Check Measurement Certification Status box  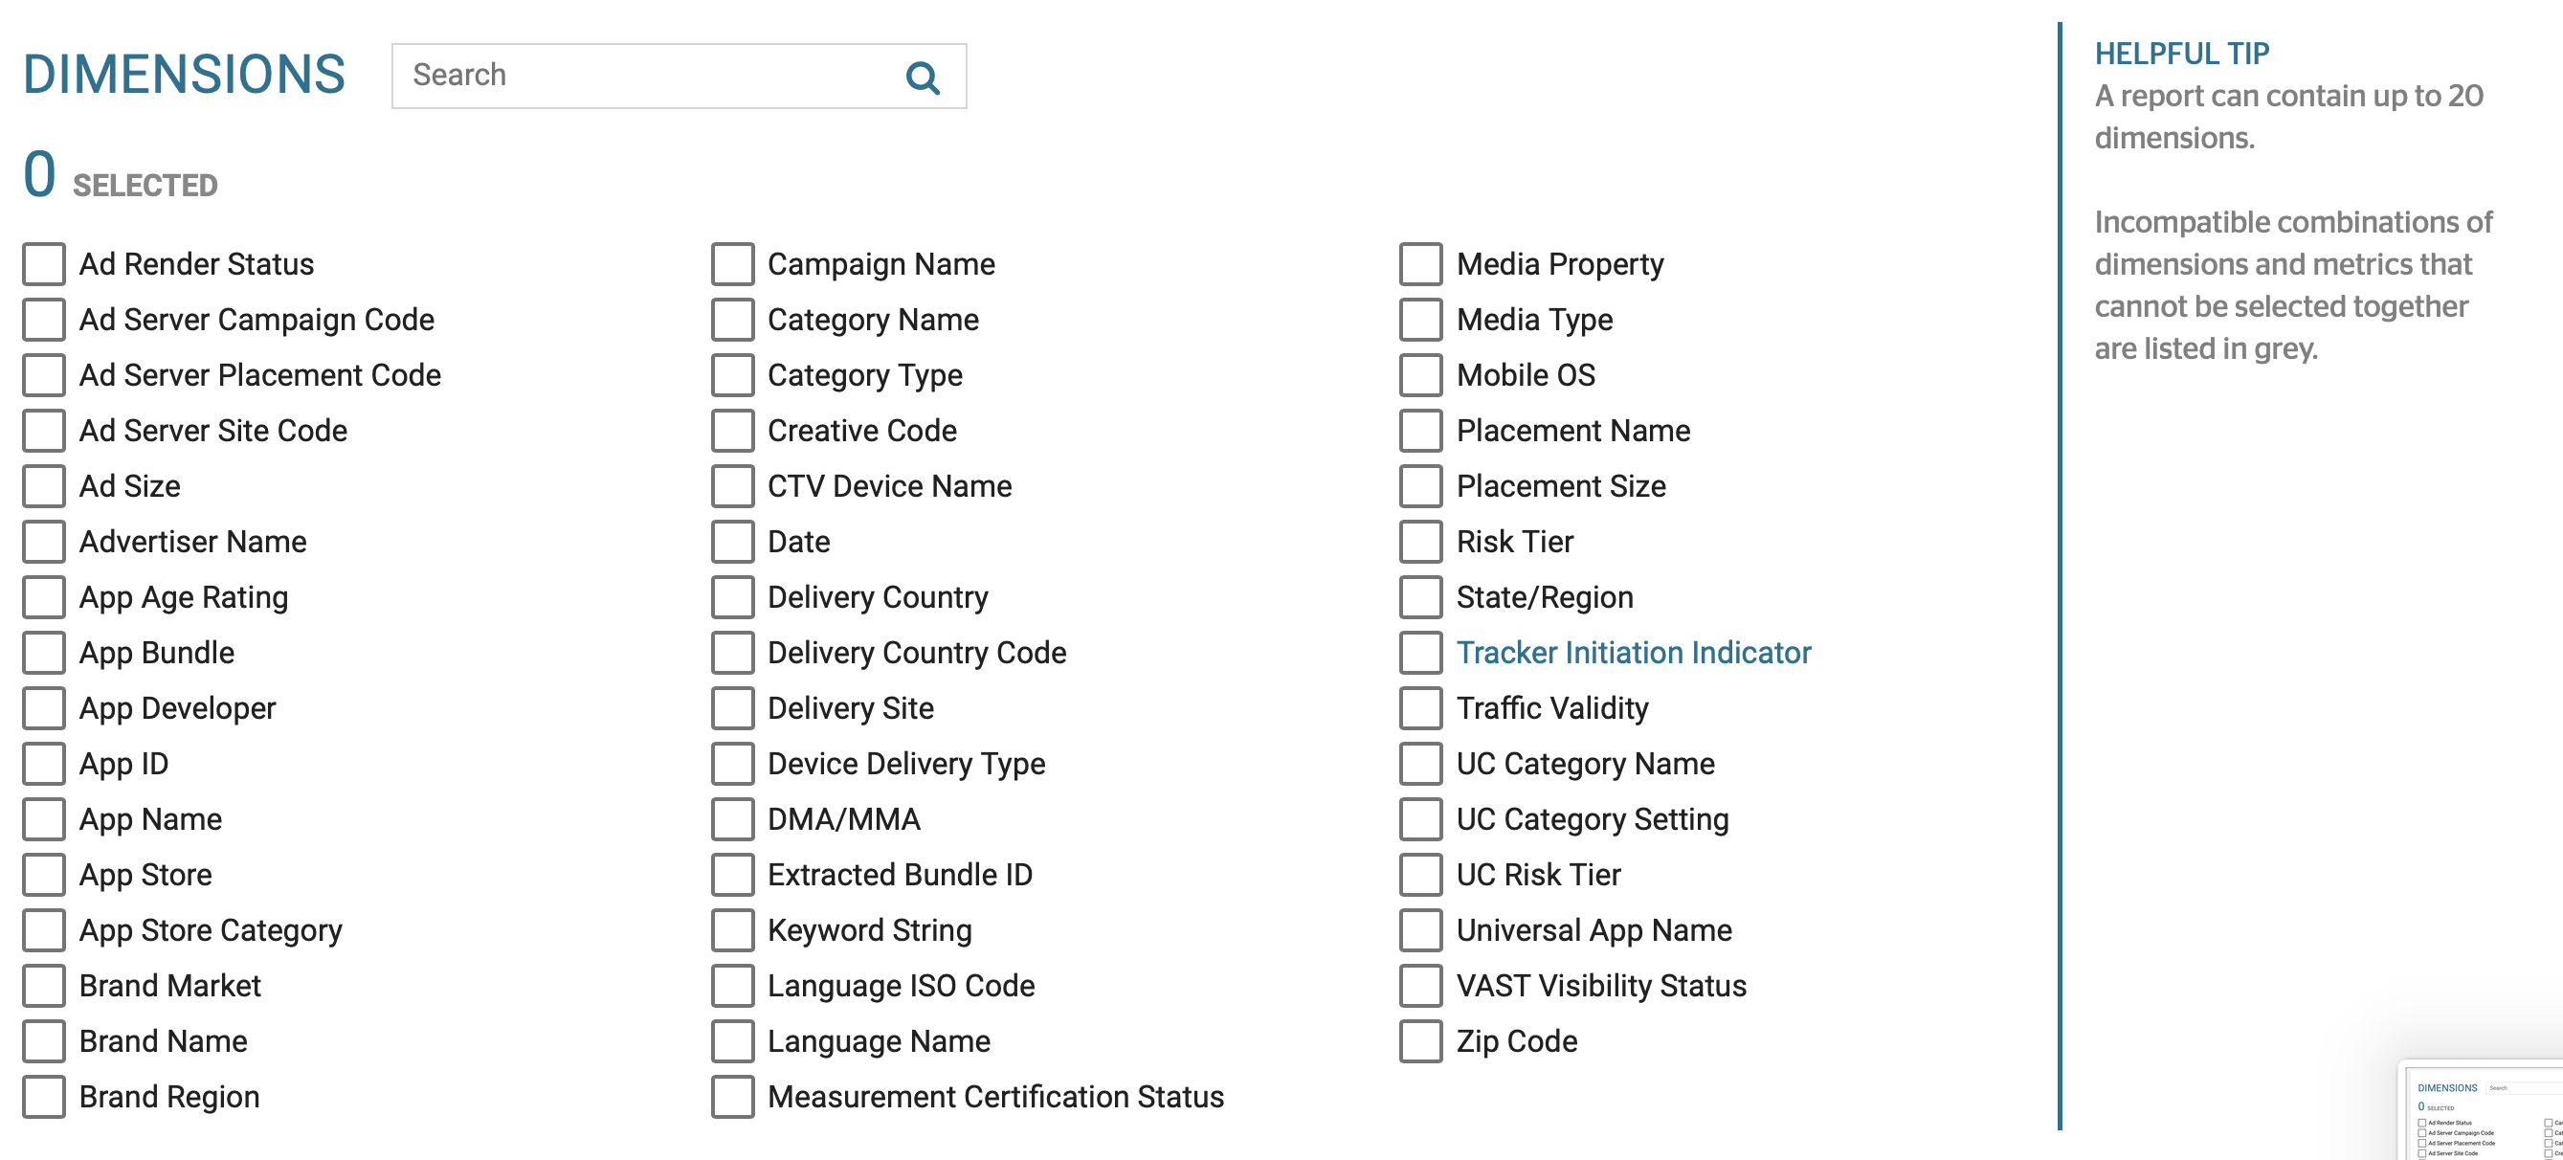(x=732, y=1096)
